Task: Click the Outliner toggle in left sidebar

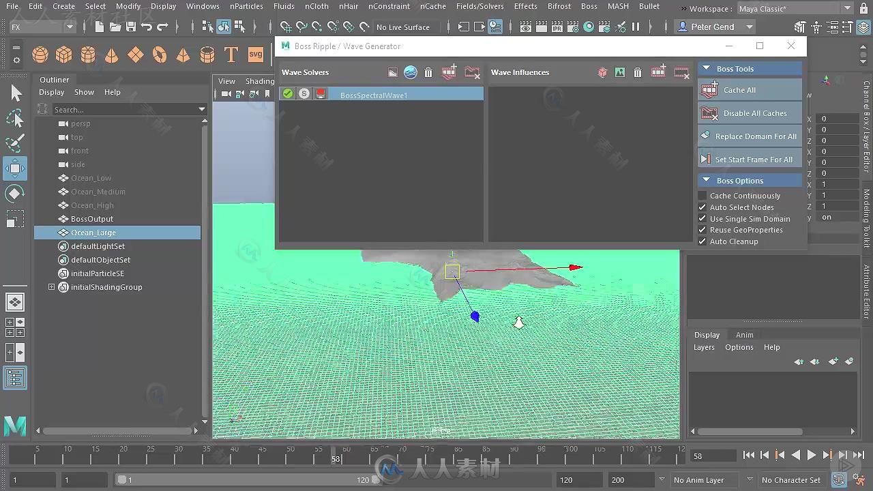Action: coord(15,378)
